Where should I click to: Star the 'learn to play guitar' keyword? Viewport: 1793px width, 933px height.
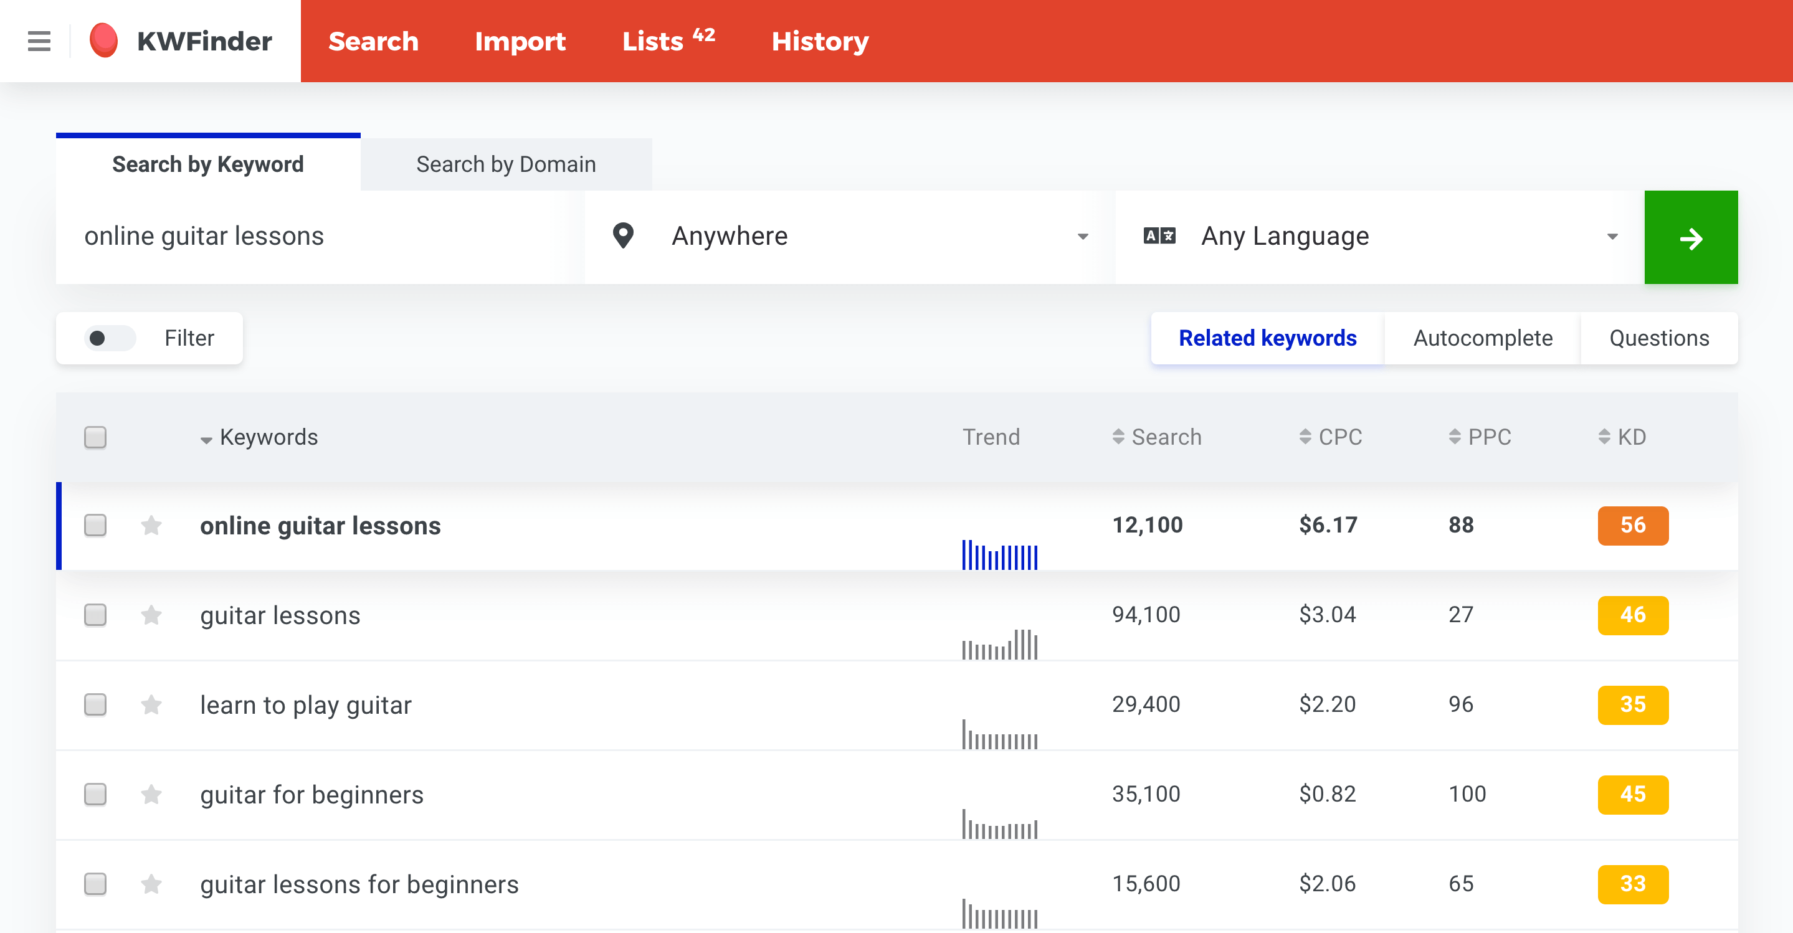click(151, 705)
